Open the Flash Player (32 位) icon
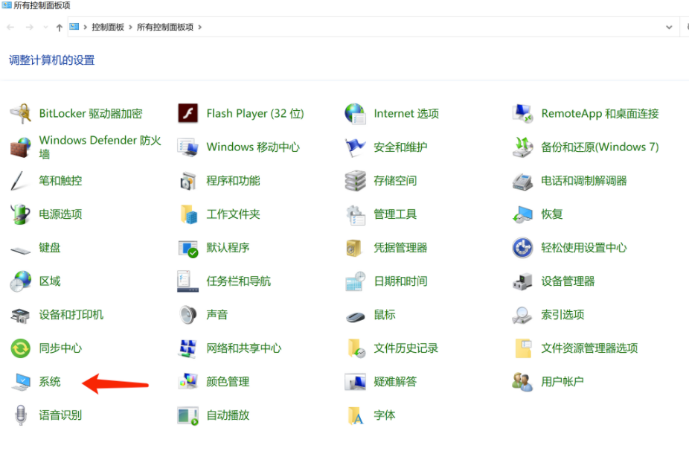This screenshot has height=457, width=689. tap(188, 113)
